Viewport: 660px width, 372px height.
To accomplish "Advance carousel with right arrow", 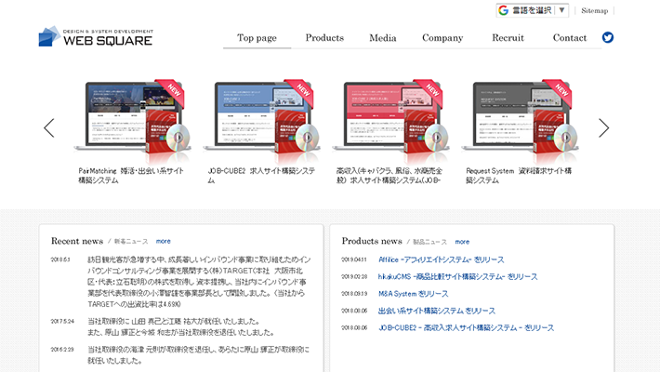I will click(603, 127).
